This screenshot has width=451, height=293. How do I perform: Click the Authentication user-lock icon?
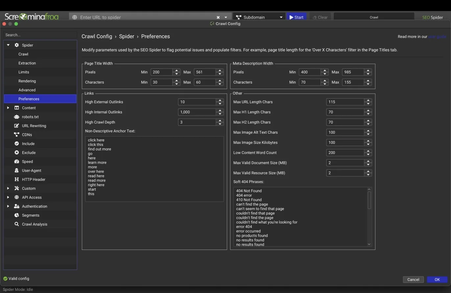click(x=16, y=206)
